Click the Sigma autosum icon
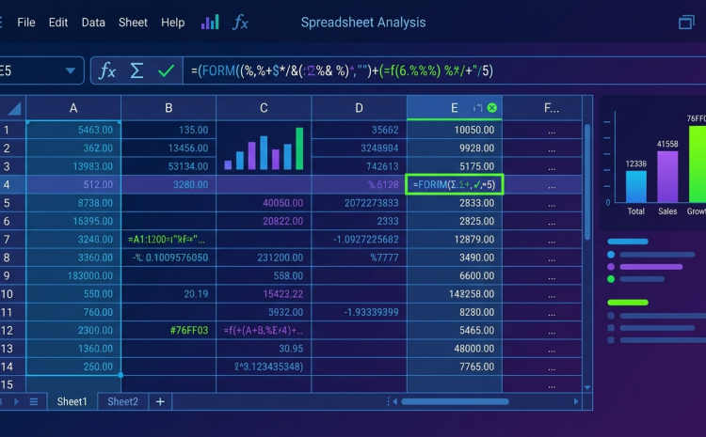Image resolution: width=706 pixels, height=437 pixels. [136, 70]
